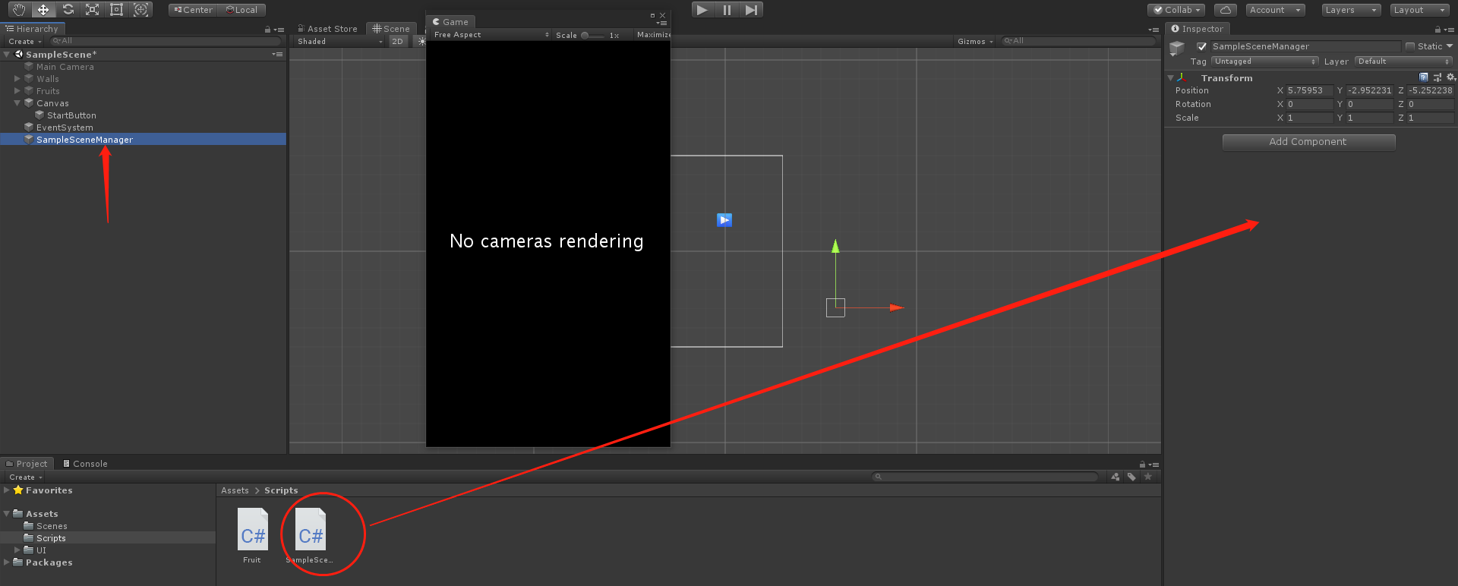
Task: Switch to the Console tab
Action: coord(85,464)
